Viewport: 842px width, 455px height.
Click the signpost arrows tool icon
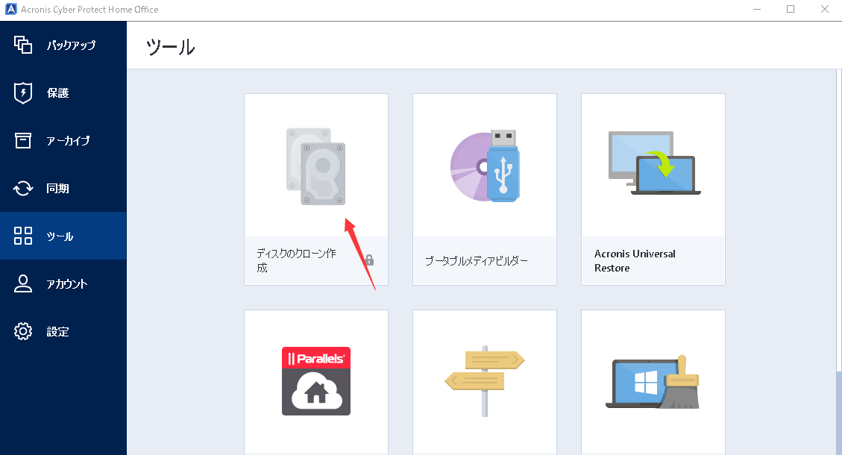484,381
